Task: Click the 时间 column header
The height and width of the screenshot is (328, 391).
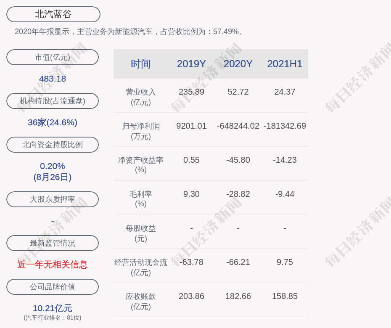Action: pyautogui.click(x=141, y=64)
